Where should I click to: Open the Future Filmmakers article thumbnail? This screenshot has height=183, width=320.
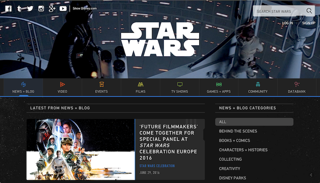point(81,149)
